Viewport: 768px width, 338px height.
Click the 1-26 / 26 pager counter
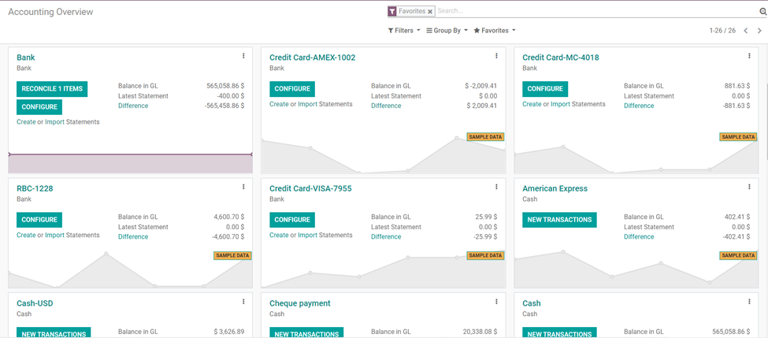[x=722, y=31]
